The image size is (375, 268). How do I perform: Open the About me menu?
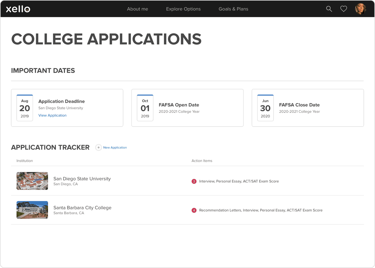tap(137, 9)
